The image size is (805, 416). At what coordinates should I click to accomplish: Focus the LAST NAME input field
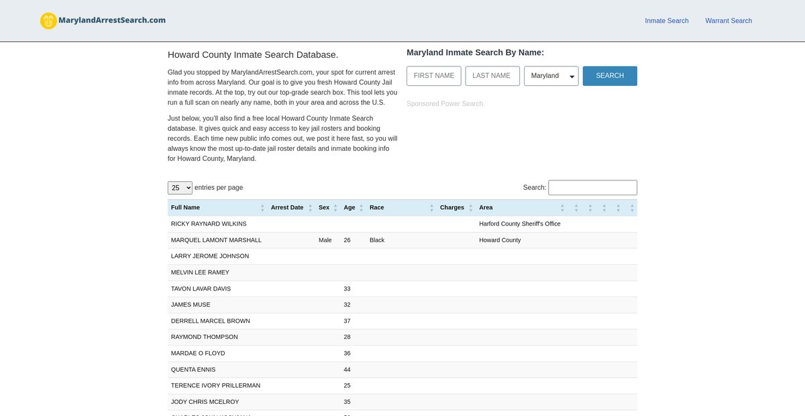point(492,76)
